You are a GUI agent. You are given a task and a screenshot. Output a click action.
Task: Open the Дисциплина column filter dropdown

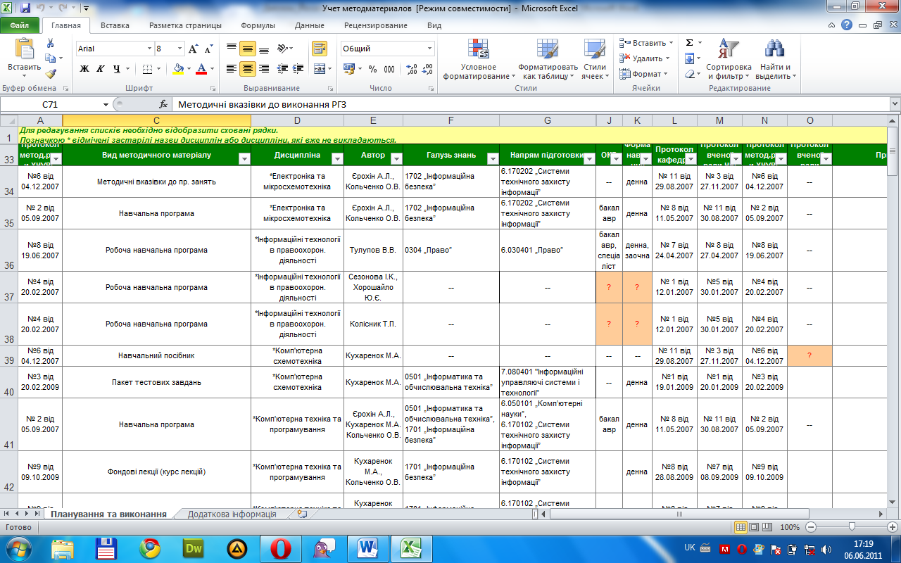click(x=336, y=159)
